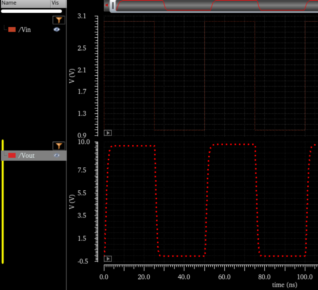Screen dimensions: 318x290
Task: Click the V (V) y-axis label of Vout
Action: tap(73, 202)
